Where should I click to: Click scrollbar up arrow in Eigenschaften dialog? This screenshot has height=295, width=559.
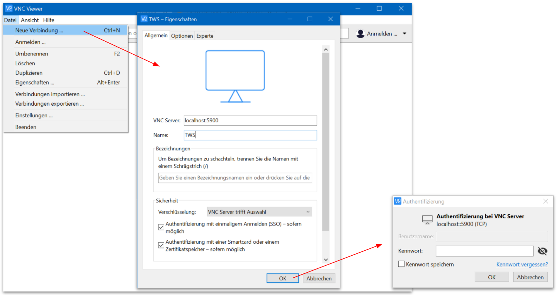click(x=326, y=49)
